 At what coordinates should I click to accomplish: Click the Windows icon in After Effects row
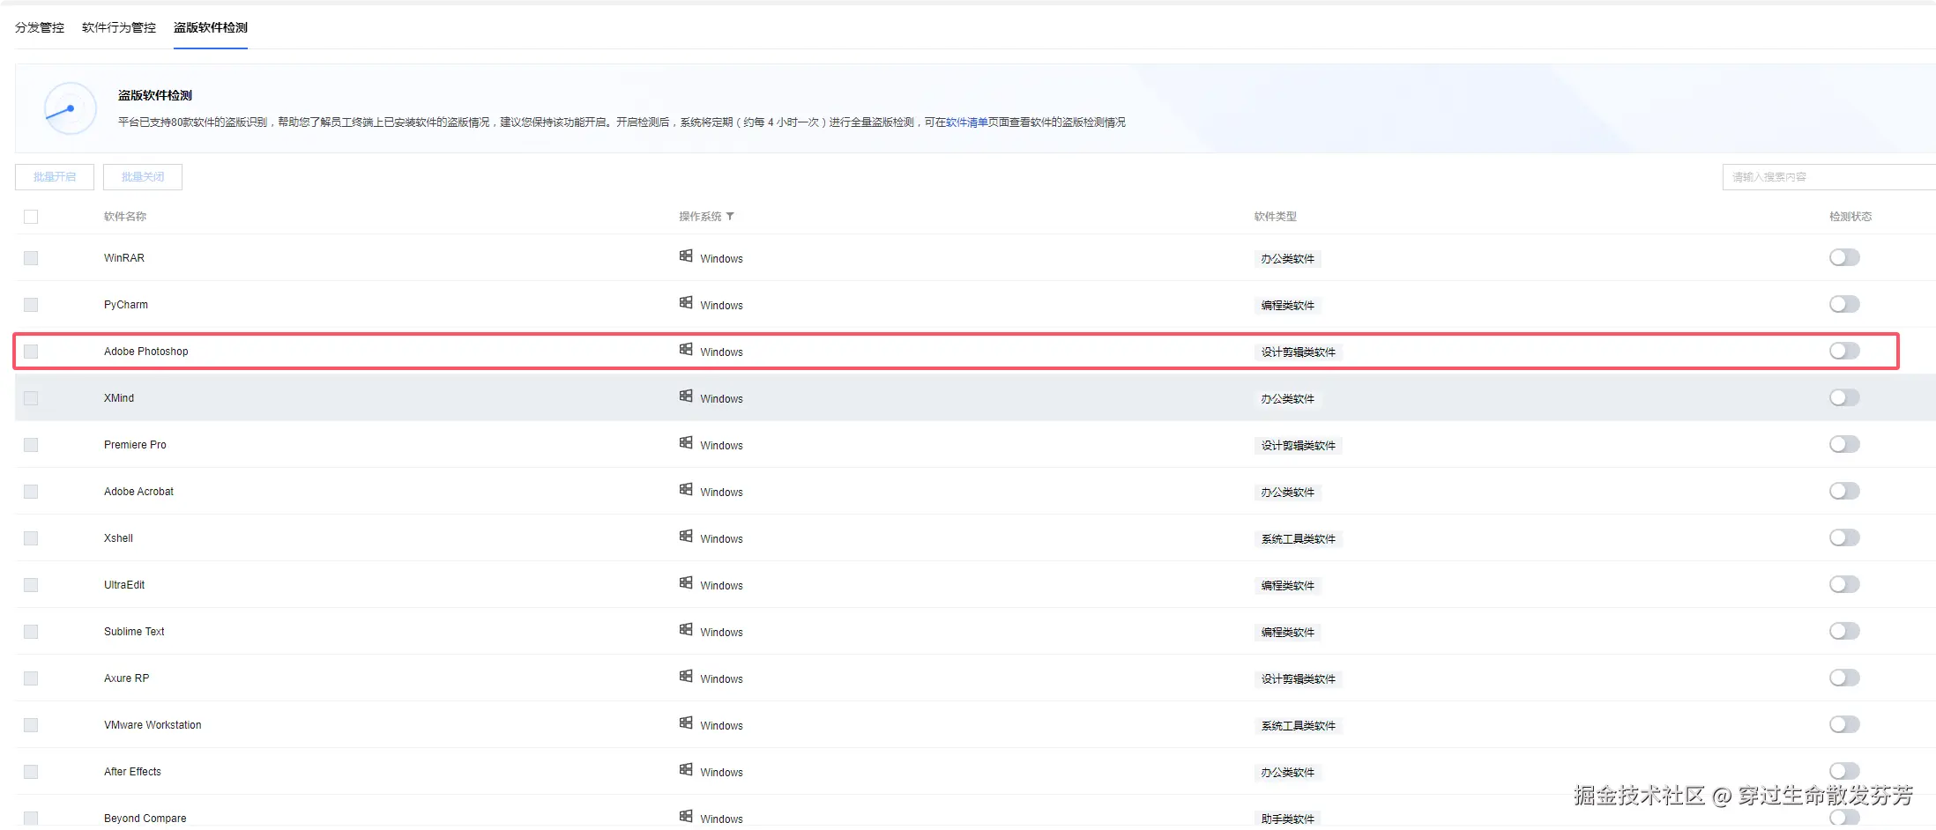click(x=686, y=770)
